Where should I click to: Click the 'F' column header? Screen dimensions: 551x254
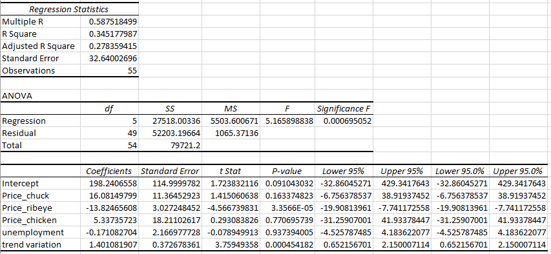[x=287, y=109]
